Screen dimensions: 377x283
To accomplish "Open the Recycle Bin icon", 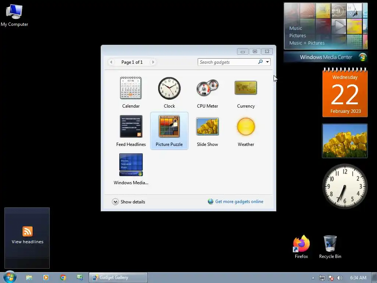I will pos(330,247).
